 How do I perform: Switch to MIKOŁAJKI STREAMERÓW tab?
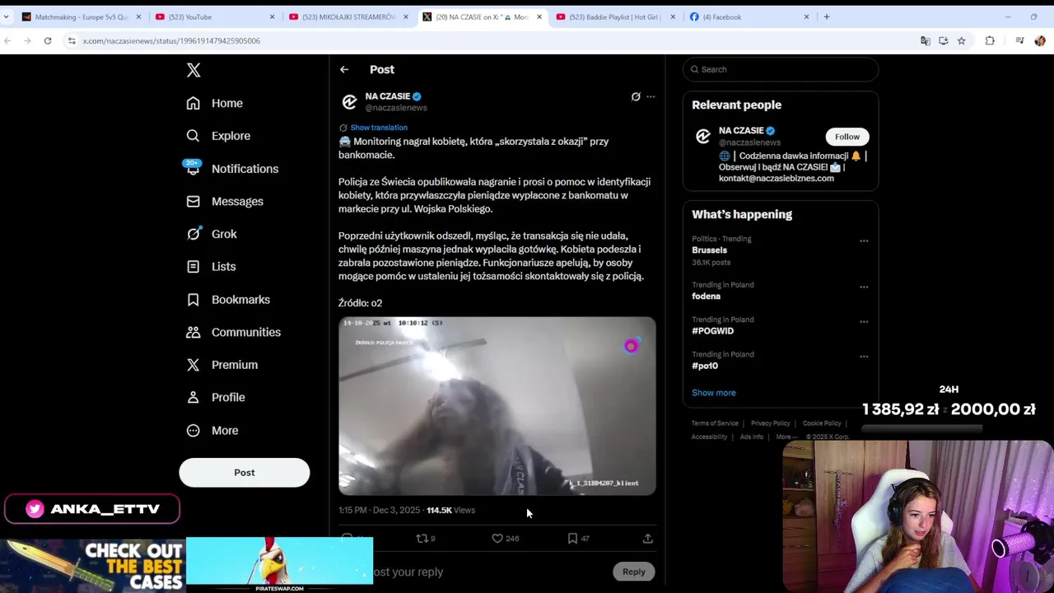[x=348, y=16]
